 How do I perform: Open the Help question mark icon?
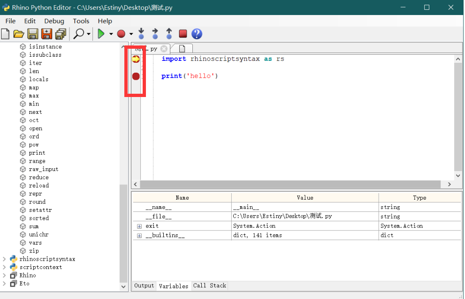197,34
